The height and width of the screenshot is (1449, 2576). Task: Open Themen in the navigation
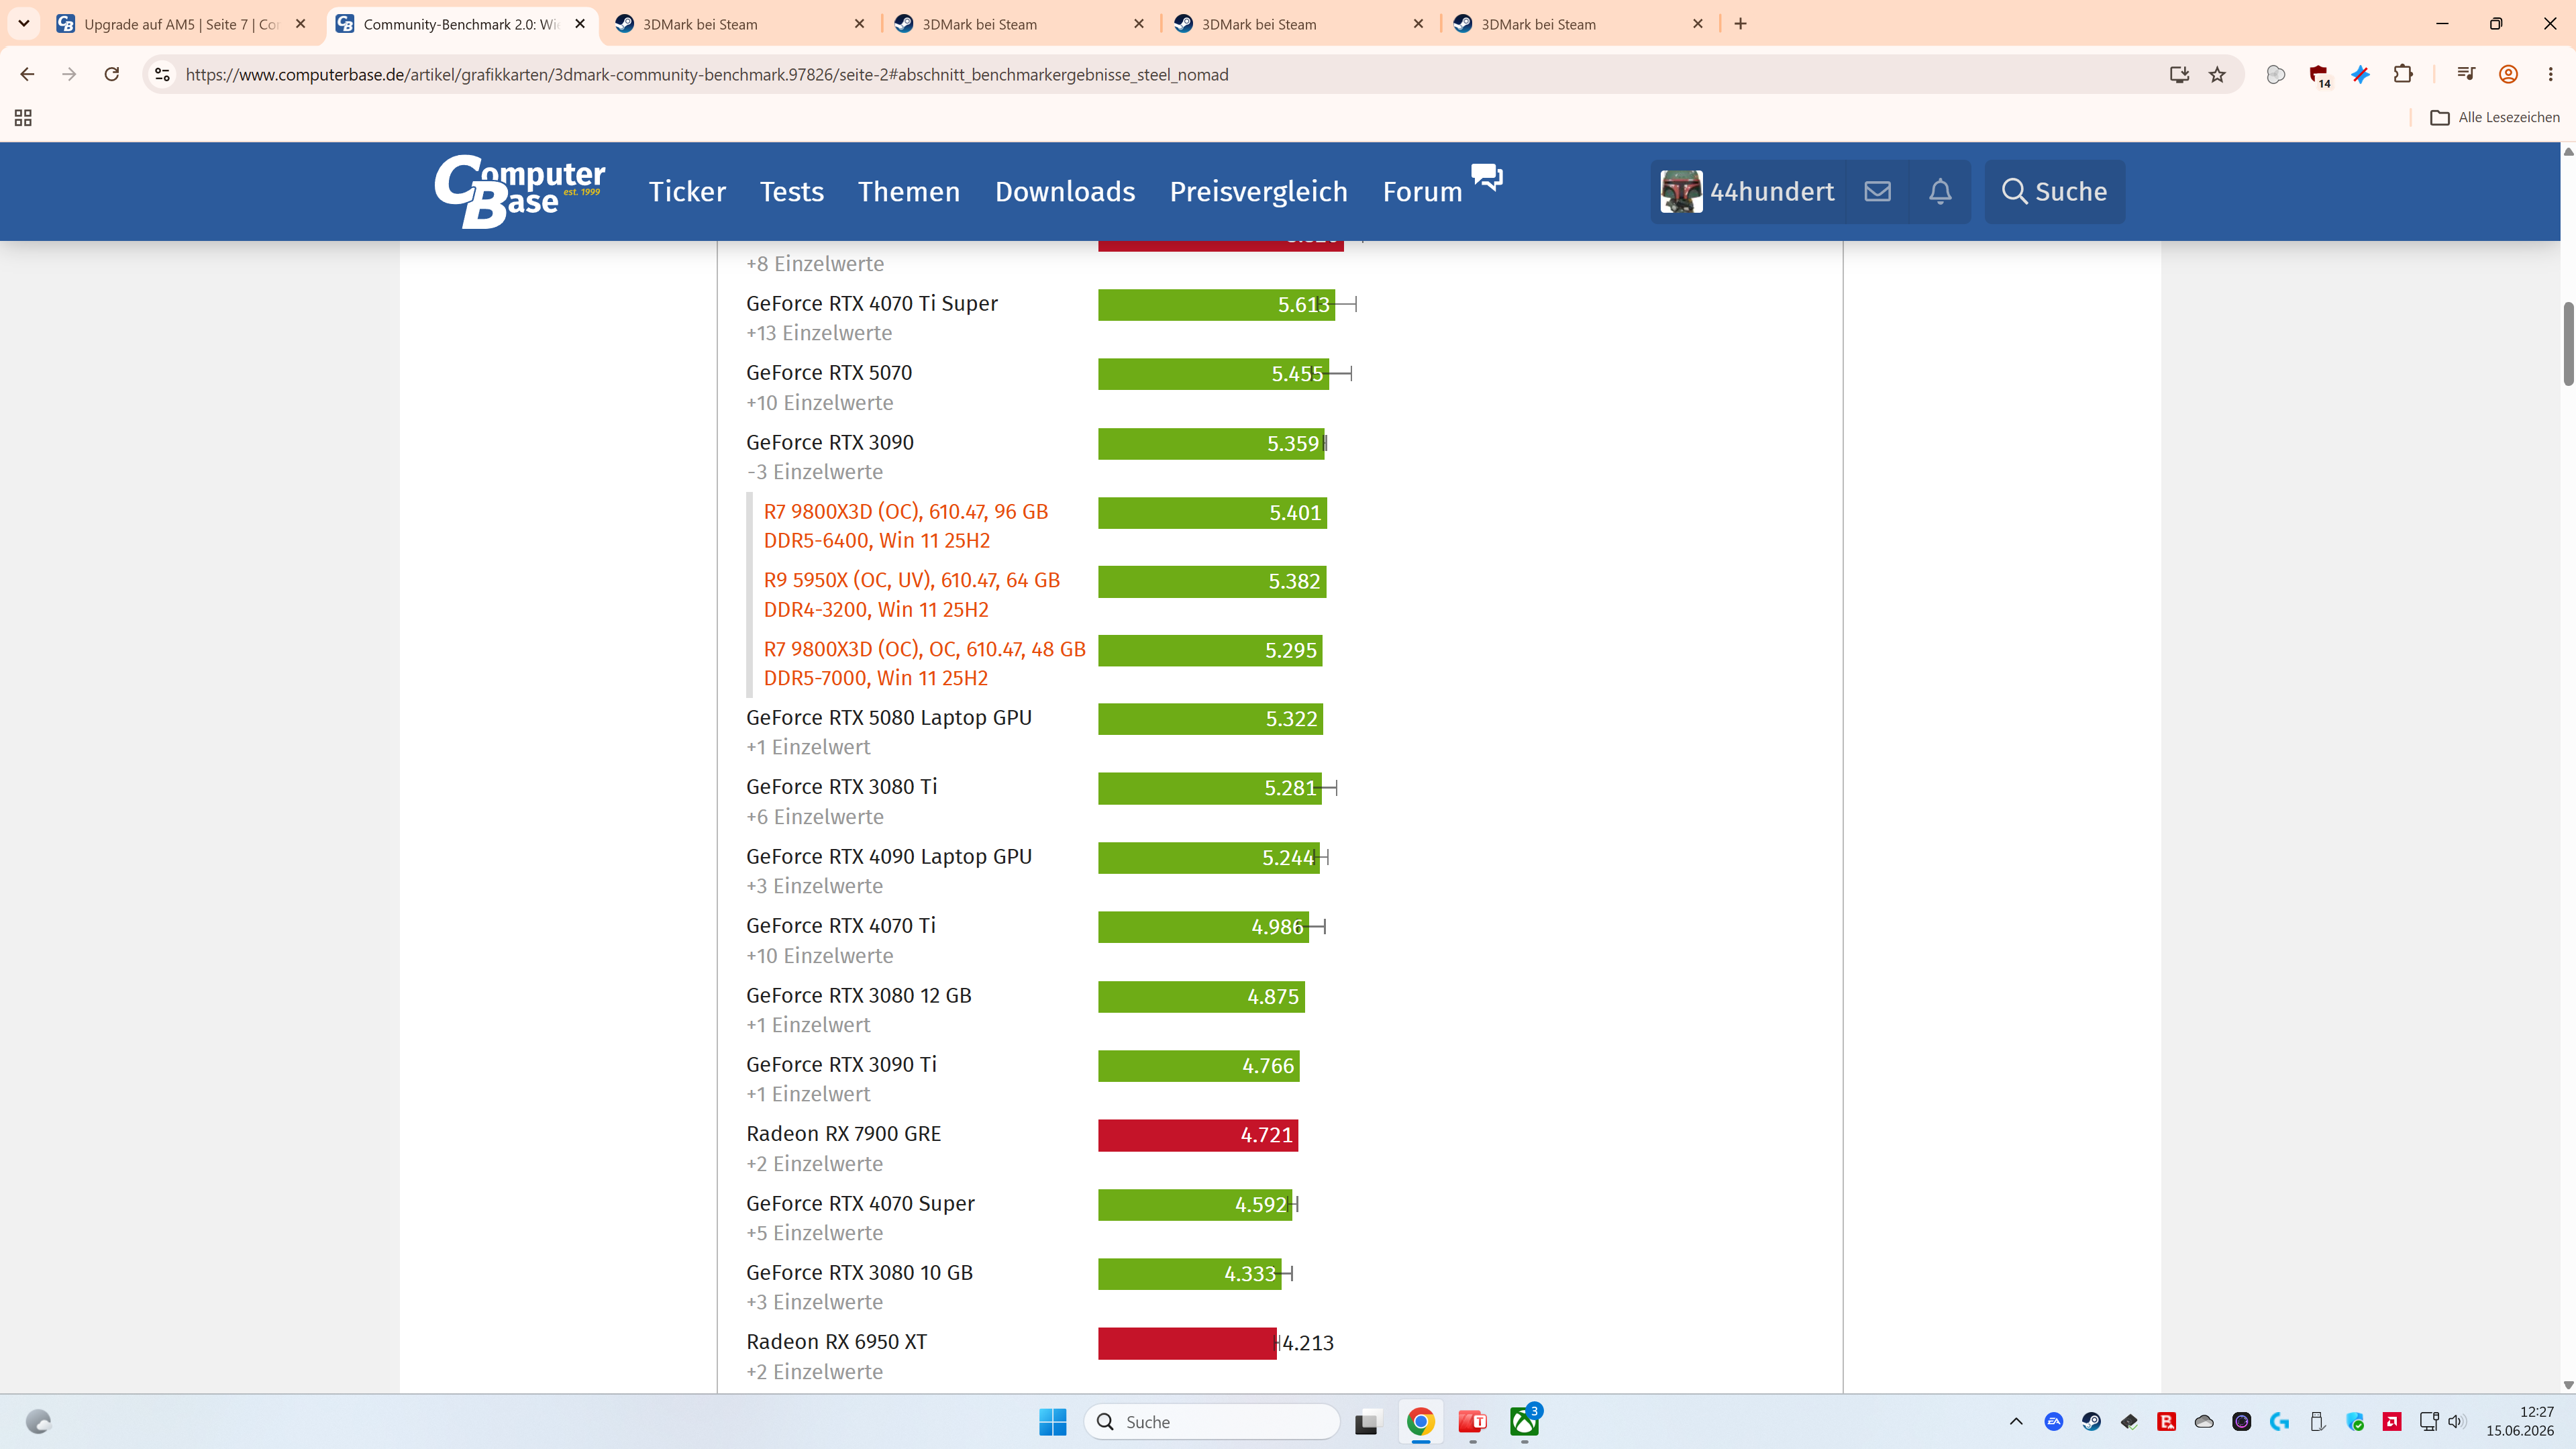(908, 191)
